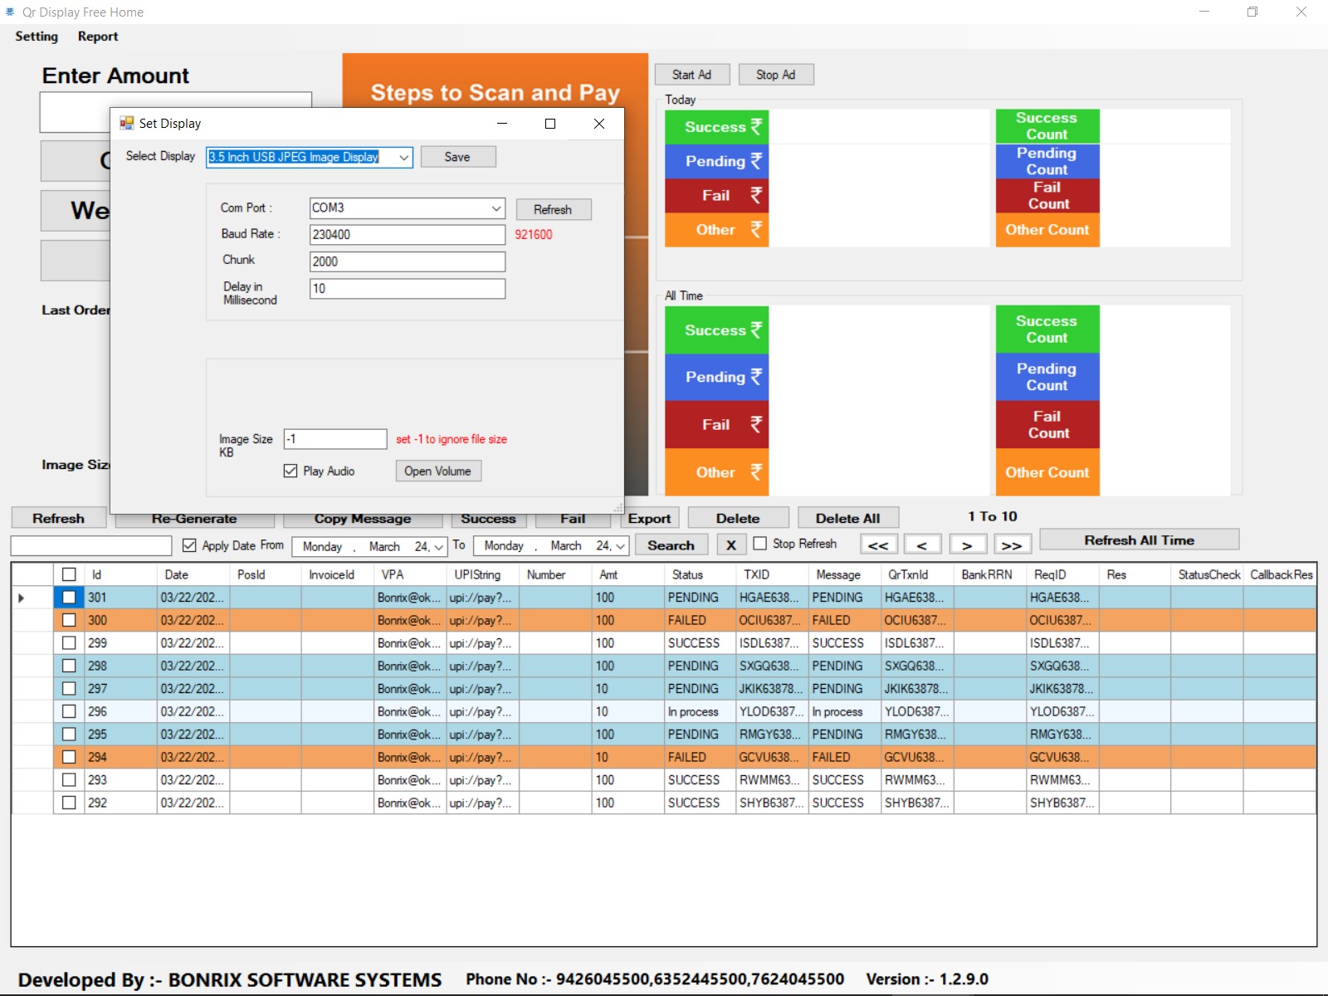This screenshot has width=1328, height=996.
Task: Go to the last page with >> button
Action: pyautogui.click(x=1012, y=545)
